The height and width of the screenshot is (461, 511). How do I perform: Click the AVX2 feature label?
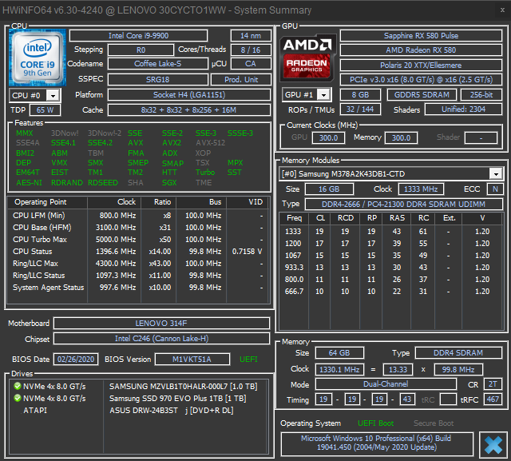tap(172, 143)
